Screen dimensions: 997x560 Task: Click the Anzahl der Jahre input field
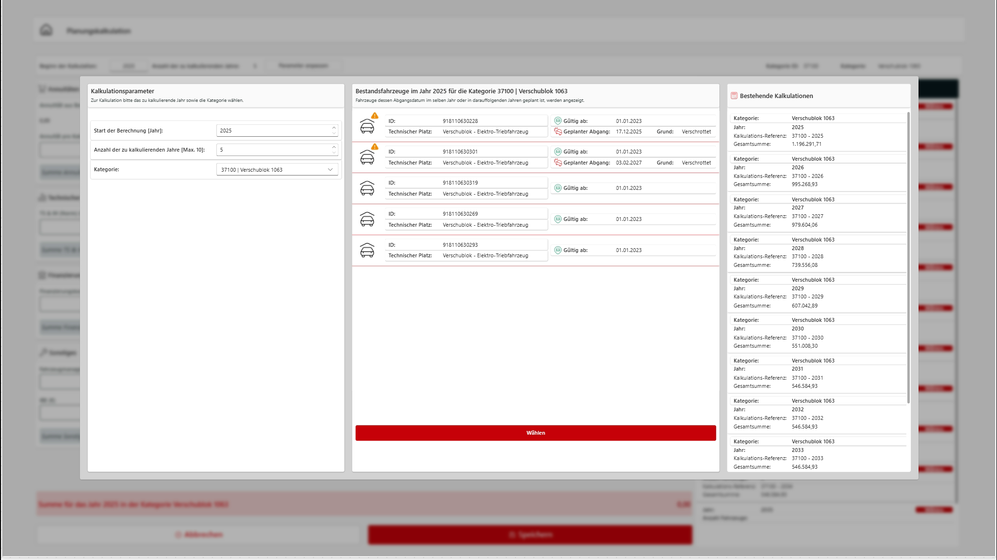273,150
